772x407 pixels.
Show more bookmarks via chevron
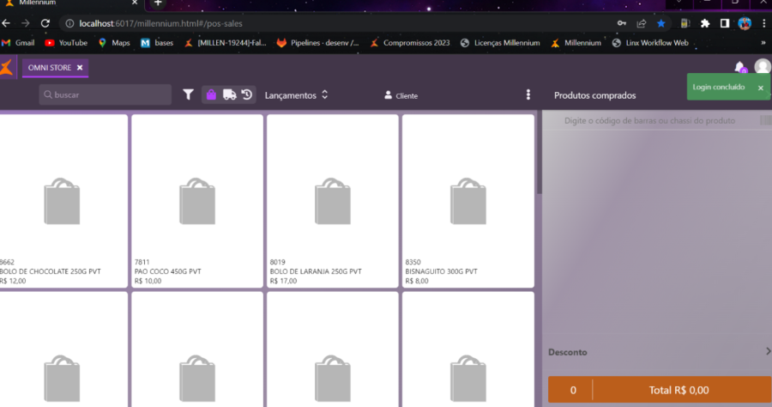click(x=763, y=43)
